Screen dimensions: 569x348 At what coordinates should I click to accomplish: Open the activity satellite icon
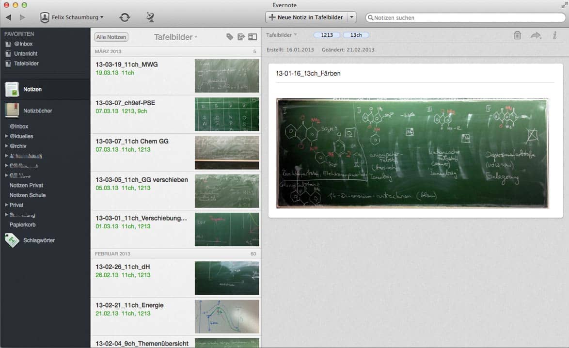150,17
